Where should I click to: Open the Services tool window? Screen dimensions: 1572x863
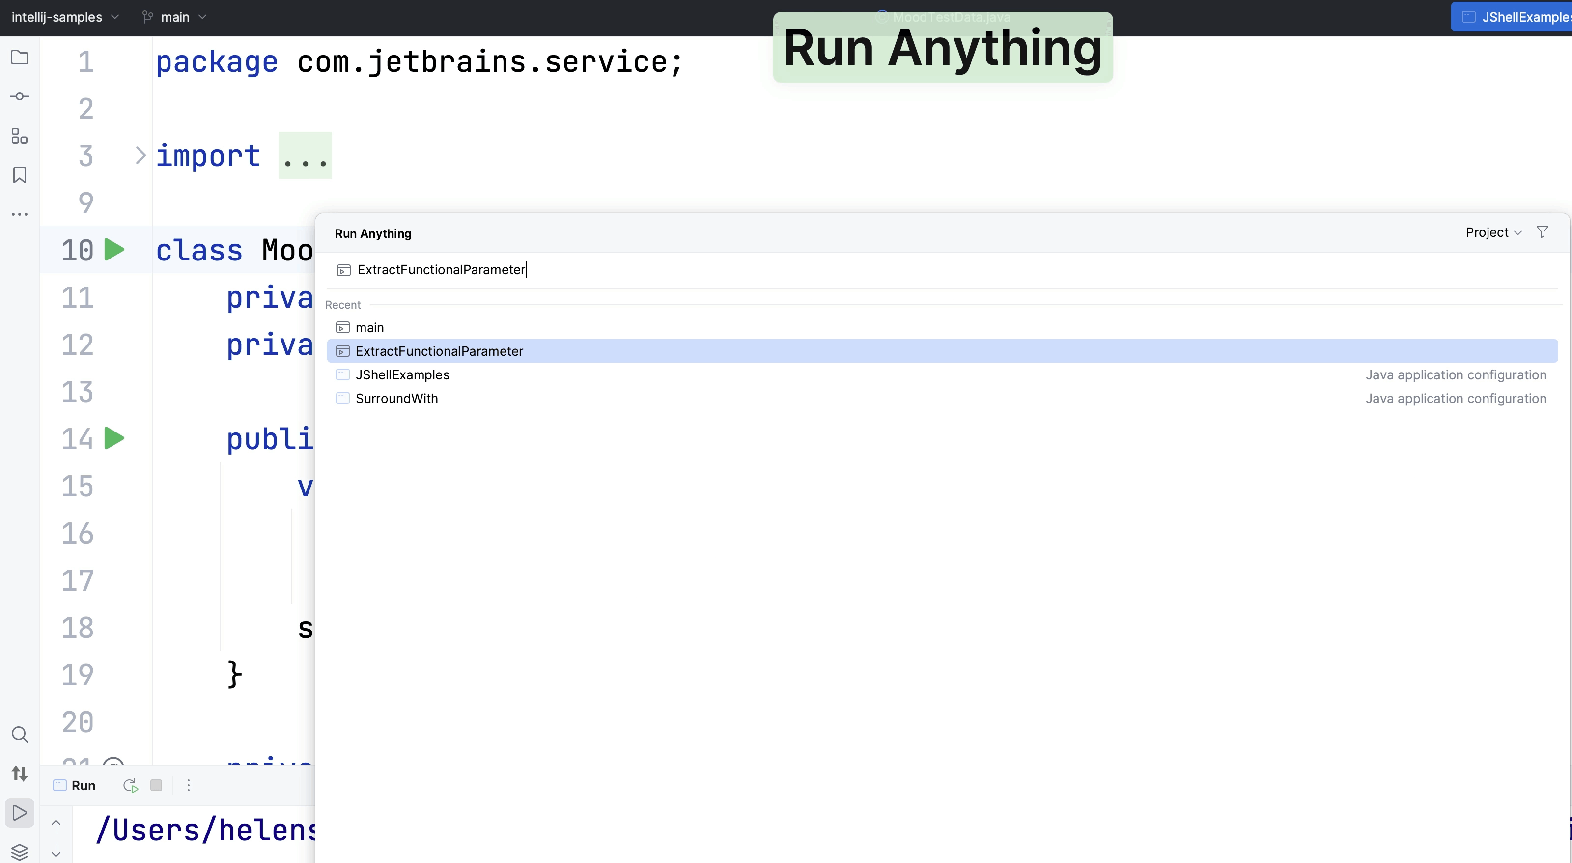[20, 852]
